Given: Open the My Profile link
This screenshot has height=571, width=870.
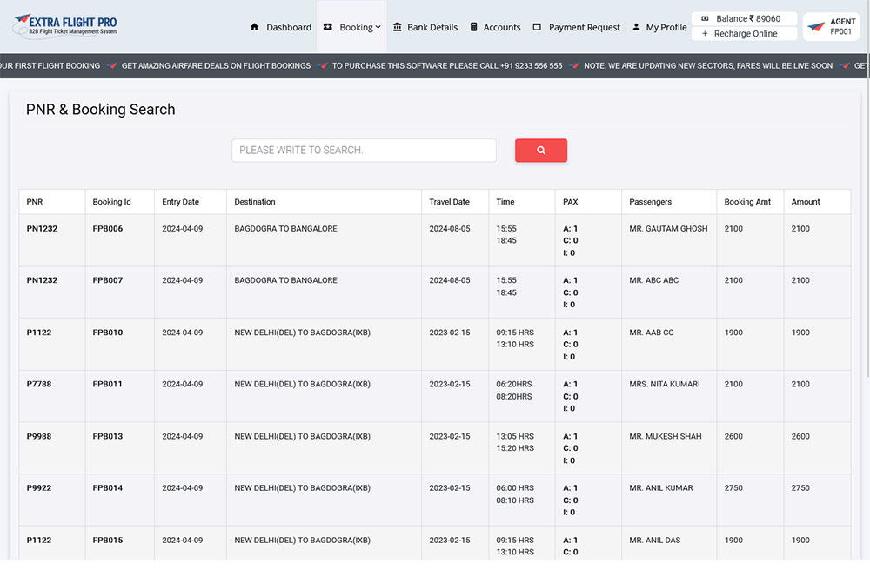Looking at the screenshot, I should click(x=666, y=27).
